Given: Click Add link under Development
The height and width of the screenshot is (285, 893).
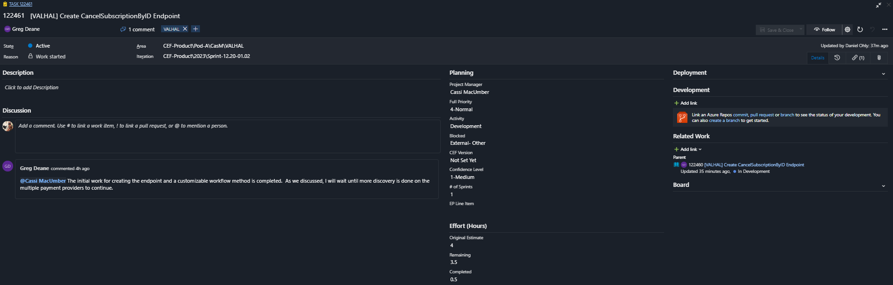Looking at the screenshot, I should [686, 103].
